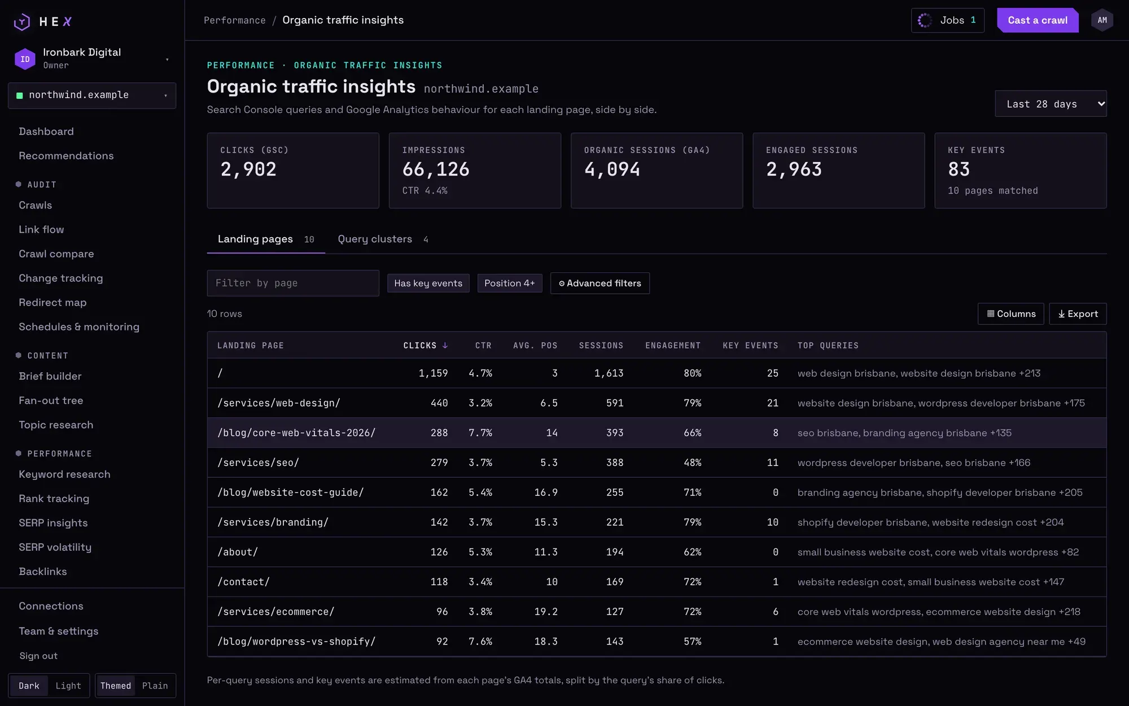Switch to the Query clusters tab
The width and height of the screenshot is (1129, 706).
383,239
